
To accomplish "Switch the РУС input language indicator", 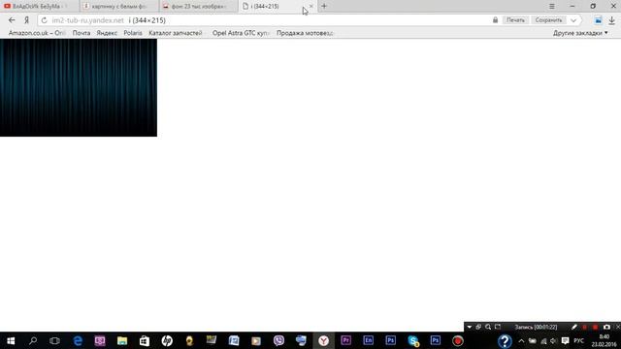I will coord(579,341).
